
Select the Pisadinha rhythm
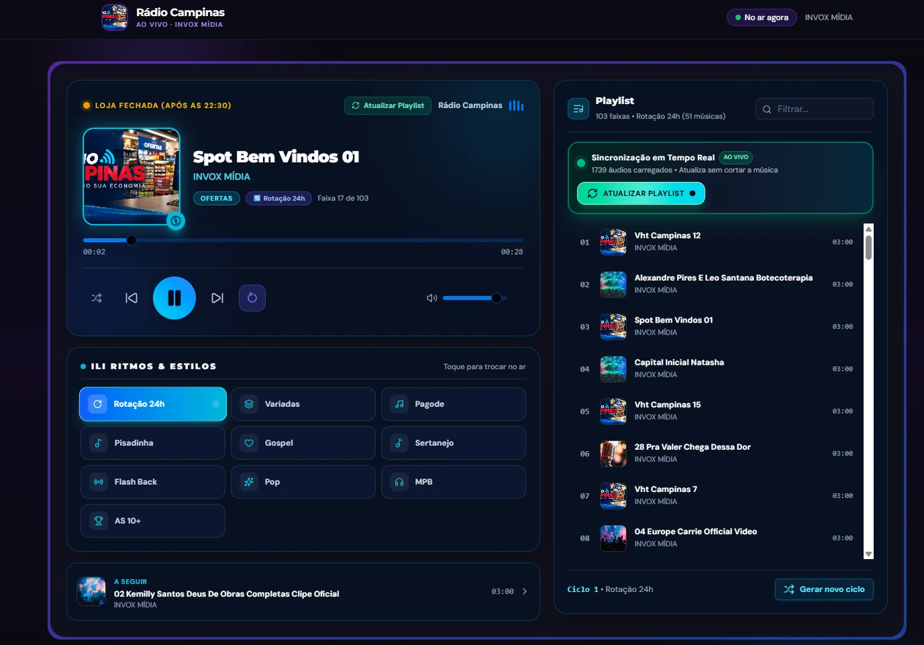click(153, 443)
